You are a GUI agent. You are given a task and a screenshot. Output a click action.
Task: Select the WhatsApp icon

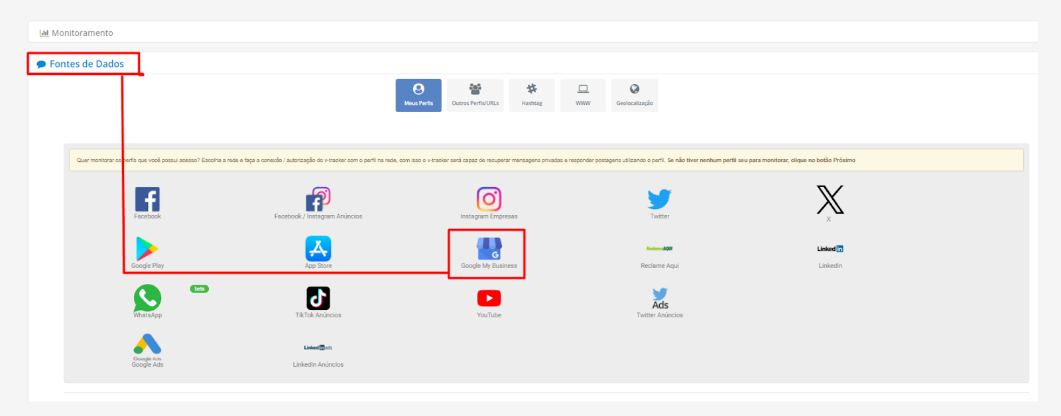147,298
